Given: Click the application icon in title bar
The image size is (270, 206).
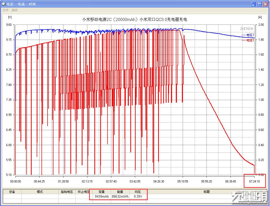Looking at the screenshot, I should pyautogui.click(x=4, y=4).
